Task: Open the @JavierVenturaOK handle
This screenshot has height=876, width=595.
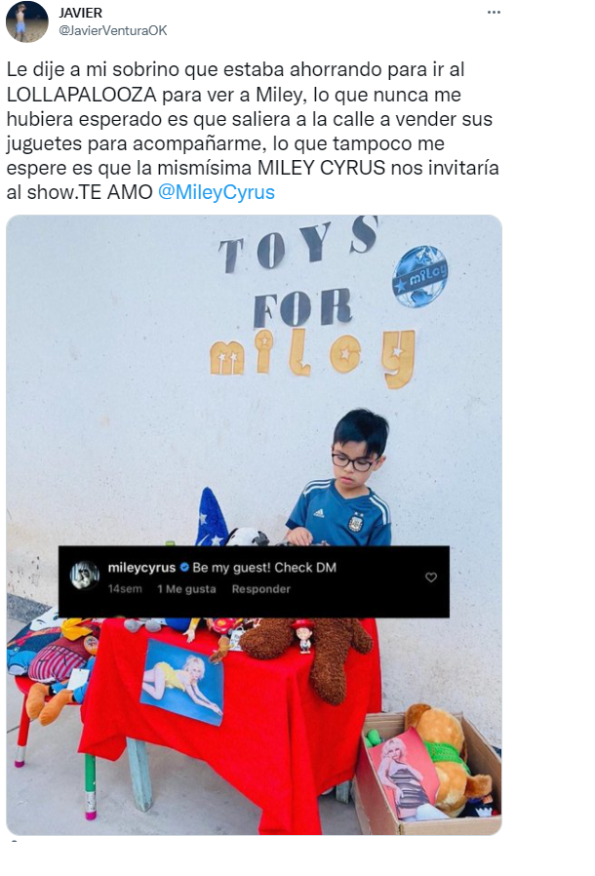Action: point(113,30)
